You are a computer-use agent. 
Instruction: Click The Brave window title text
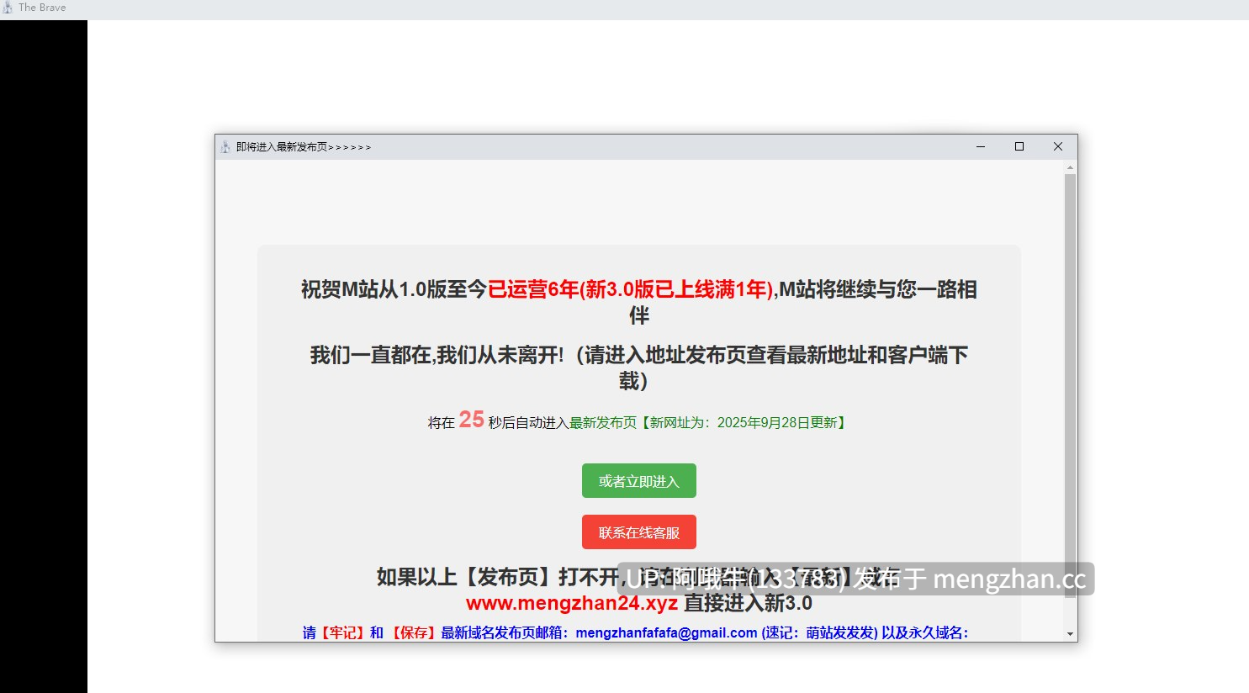point(42,8)
